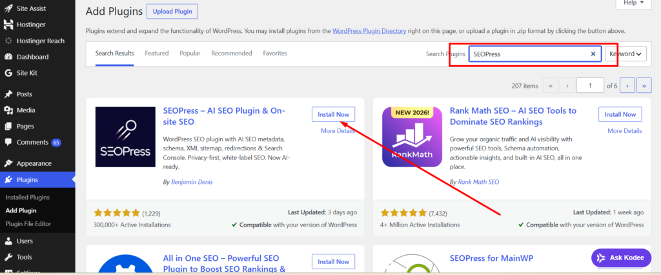The image size is (661, 275).
Task: Install the Rank Math SEO plugin
Action: point(620,115)
